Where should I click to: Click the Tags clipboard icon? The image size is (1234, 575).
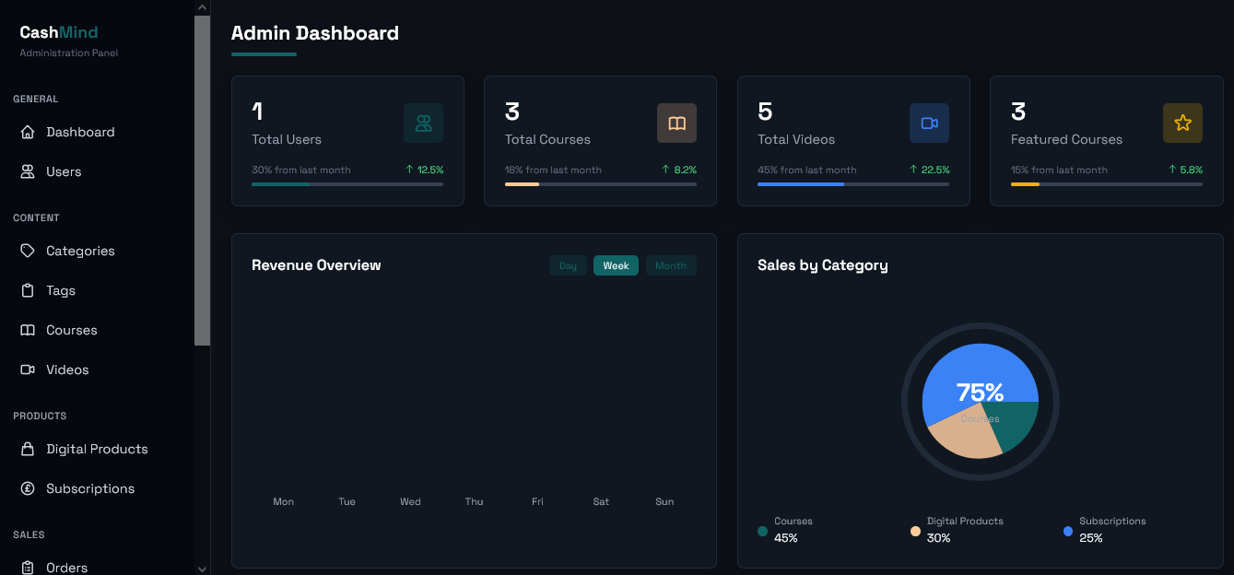click(x=28, y=290)
